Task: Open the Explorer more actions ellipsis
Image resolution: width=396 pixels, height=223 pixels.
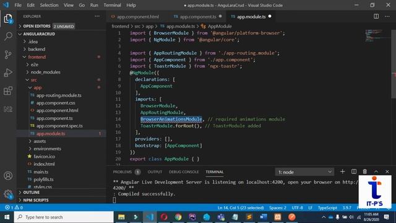Action: click(x=97, y=17)
